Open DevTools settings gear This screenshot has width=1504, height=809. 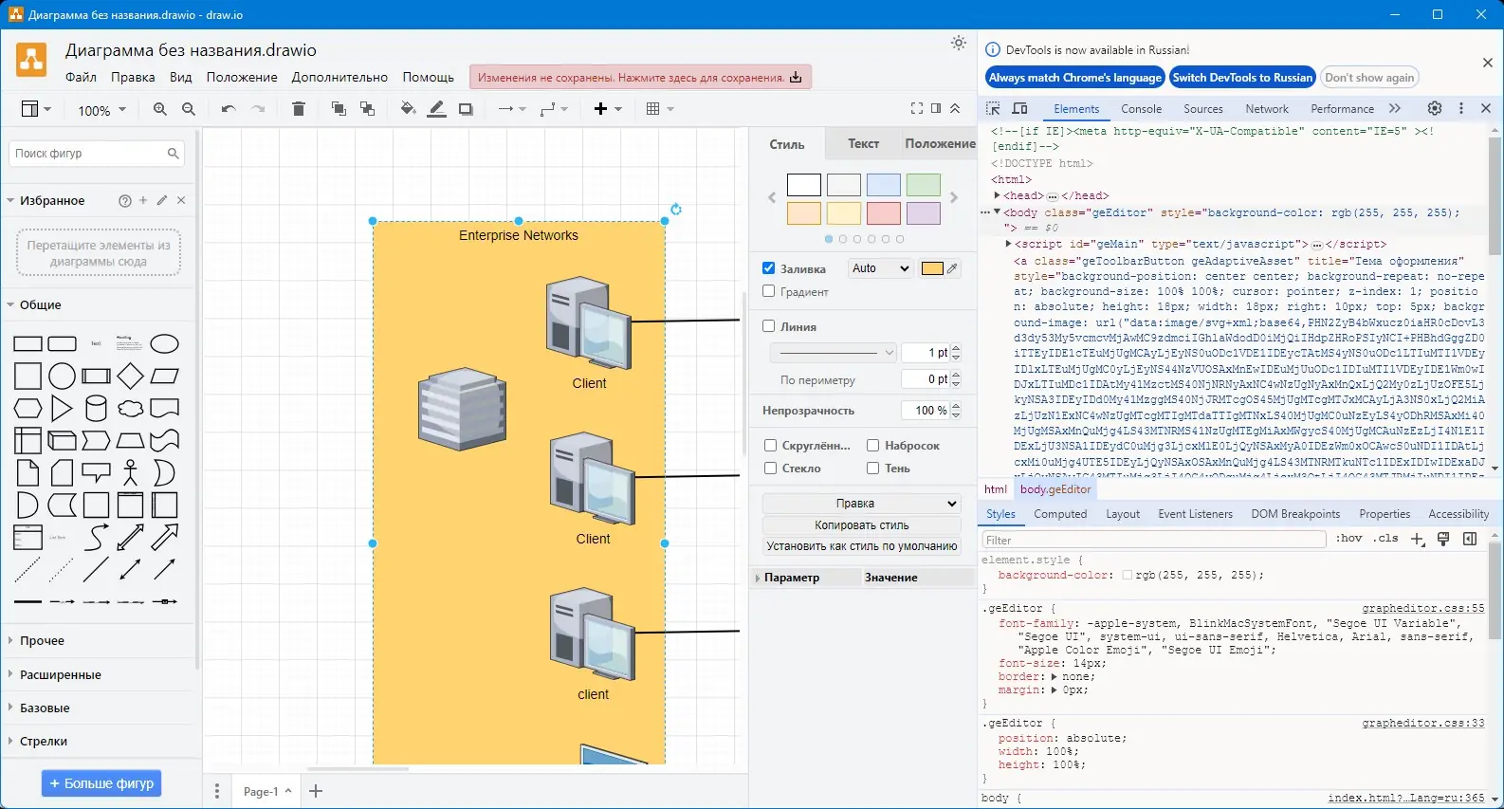[1435, 108]
